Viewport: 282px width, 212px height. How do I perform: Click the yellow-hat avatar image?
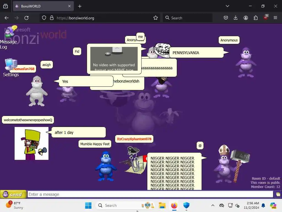point(31,143)
